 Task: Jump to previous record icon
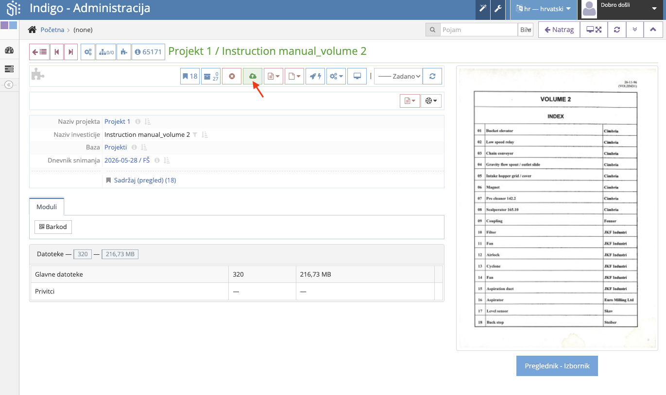click(x=57, y=52)
